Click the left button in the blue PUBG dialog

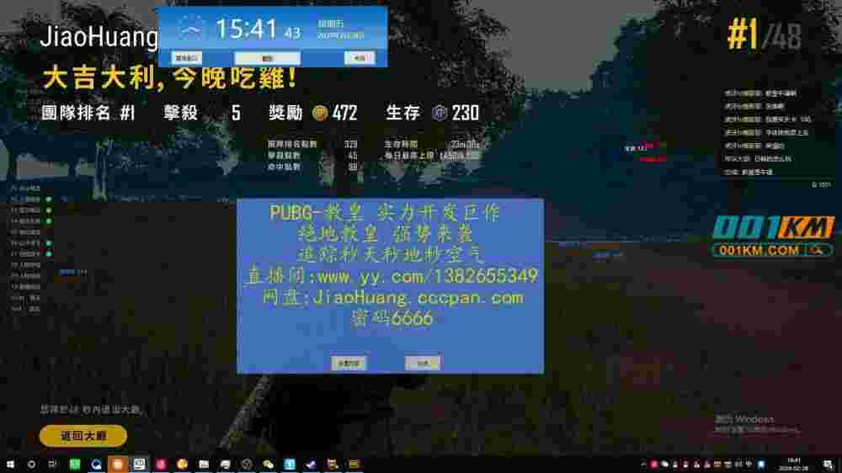pyautogui.click(x=349, y=364)
